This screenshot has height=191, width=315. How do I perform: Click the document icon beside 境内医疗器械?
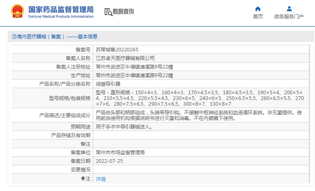coord(14,36)
